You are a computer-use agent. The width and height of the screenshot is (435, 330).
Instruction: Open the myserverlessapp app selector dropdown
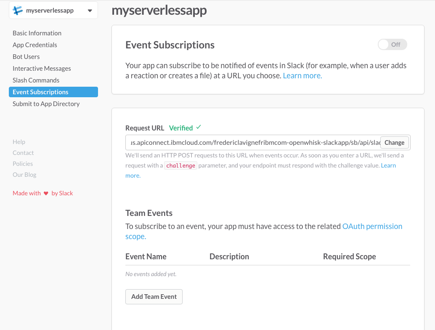click(x=53, y=11)
